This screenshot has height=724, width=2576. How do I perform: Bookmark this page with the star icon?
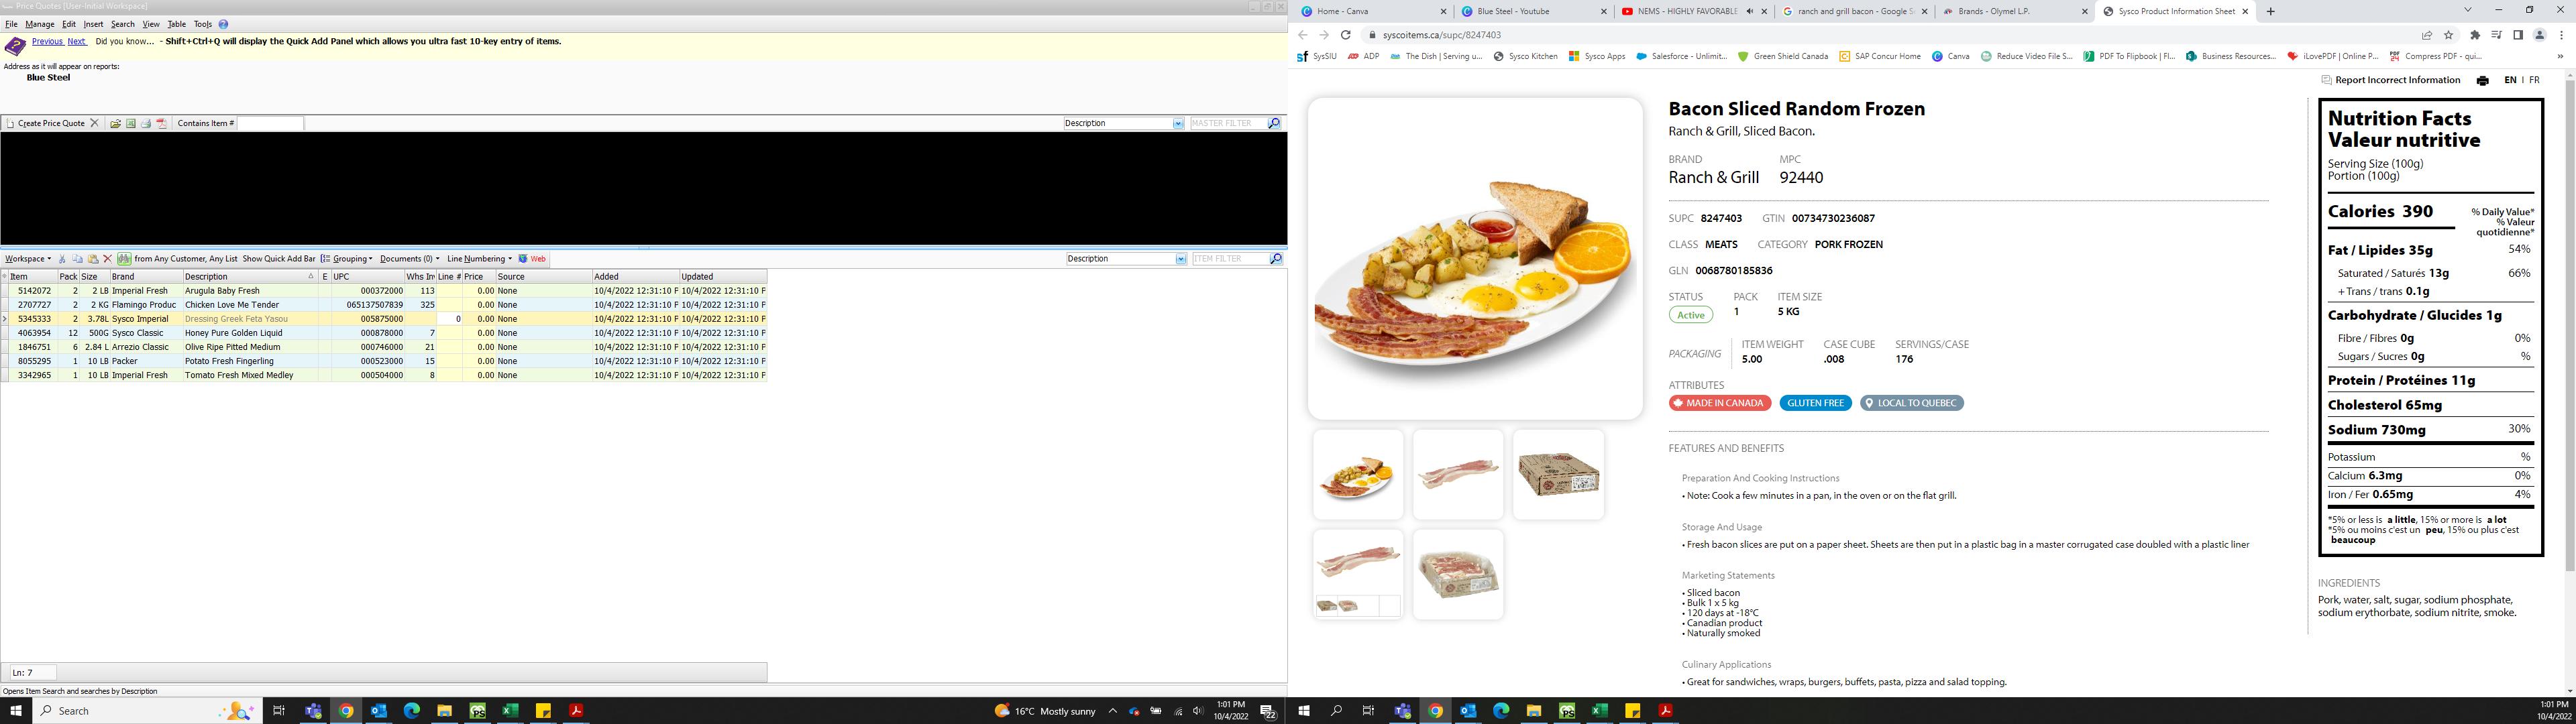point(2448,35)
